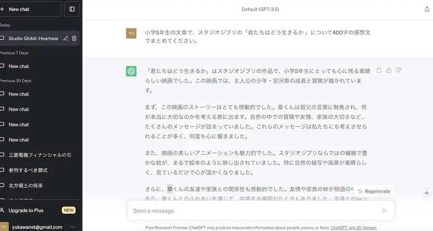433x231 pixels.
Task: Open account menu via three dots icon
Action: [x=73, y=227]
